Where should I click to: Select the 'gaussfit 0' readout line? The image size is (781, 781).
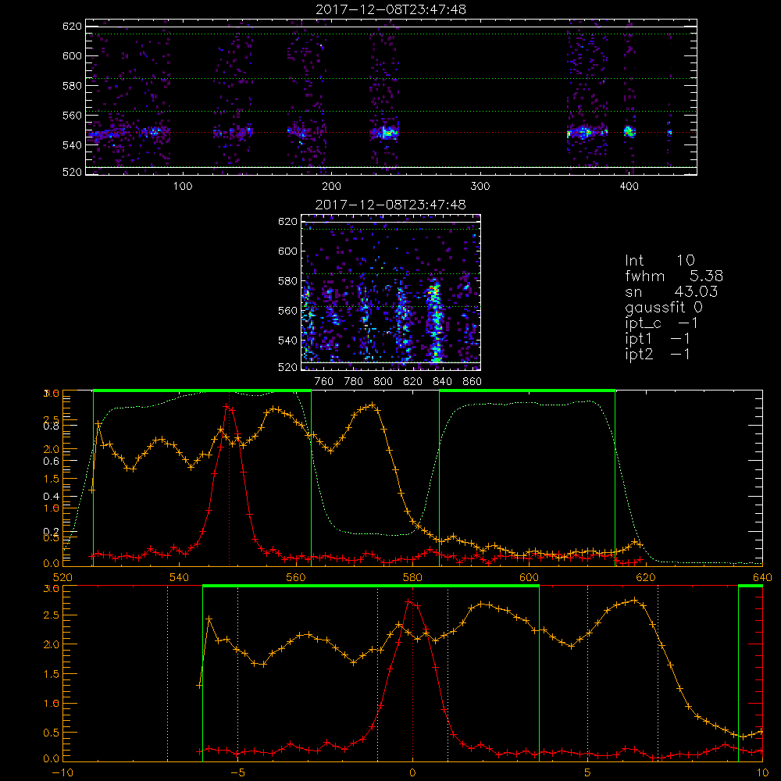tap(663, 308)
